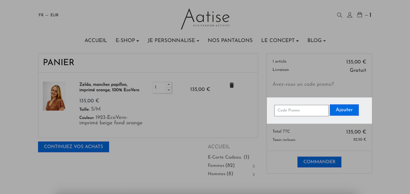Expand the Femmes category chevron
The image size is (410, 194).
pos(254,166)
